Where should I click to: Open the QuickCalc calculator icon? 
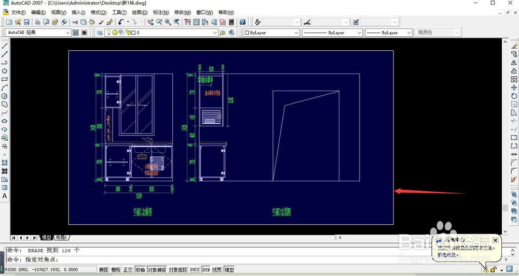(231, 22)
